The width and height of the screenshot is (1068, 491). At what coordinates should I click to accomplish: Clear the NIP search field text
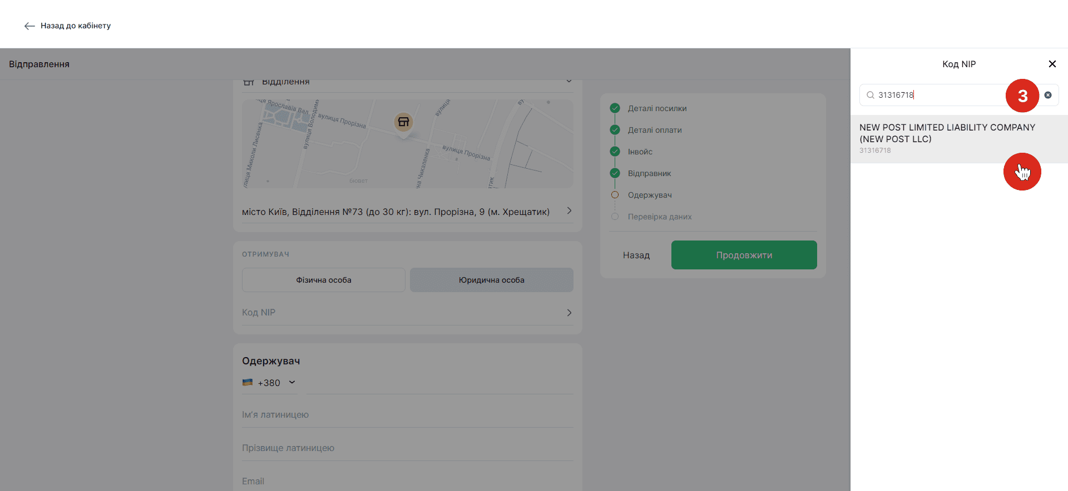pos(1047,95)
